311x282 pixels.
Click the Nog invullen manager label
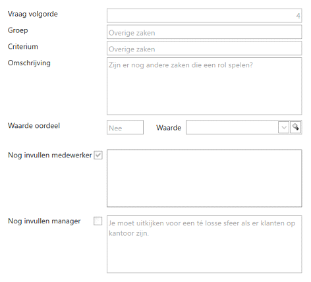pyautogui.click(x=44, y=221)
